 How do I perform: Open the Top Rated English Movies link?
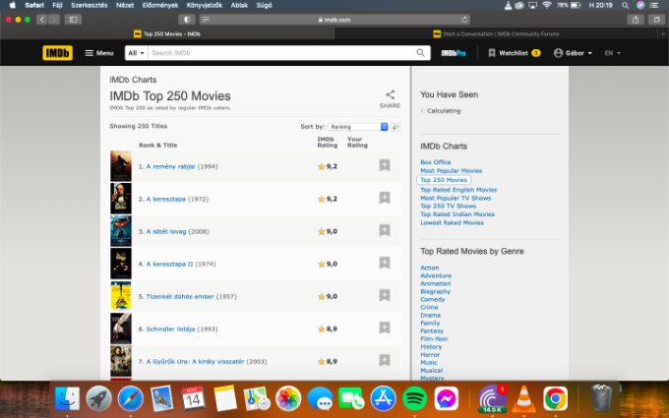click(x=458, y=190)
